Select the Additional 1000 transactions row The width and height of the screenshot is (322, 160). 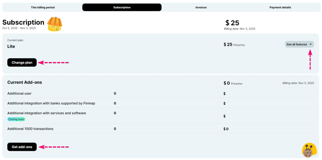pos(30,129)
